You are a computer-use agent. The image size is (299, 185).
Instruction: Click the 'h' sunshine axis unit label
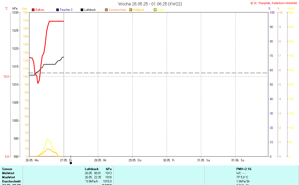coord(279,8)
